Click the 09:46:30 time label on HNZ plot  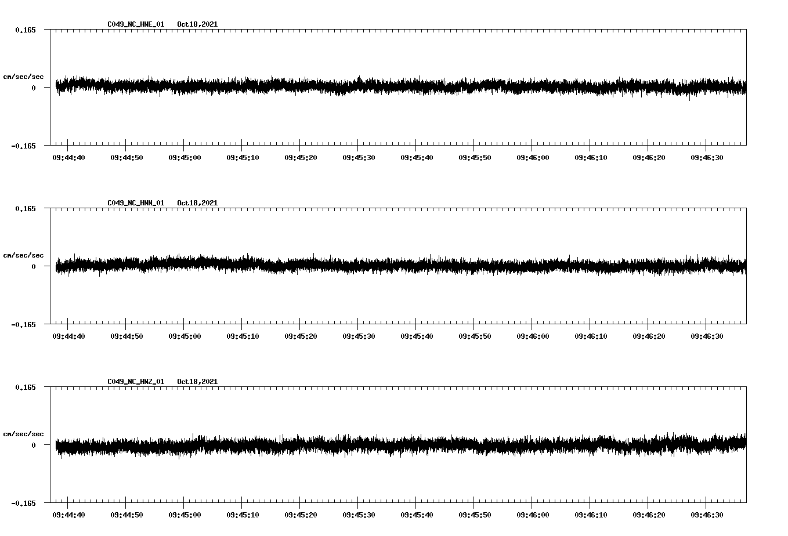coord(707,515)
